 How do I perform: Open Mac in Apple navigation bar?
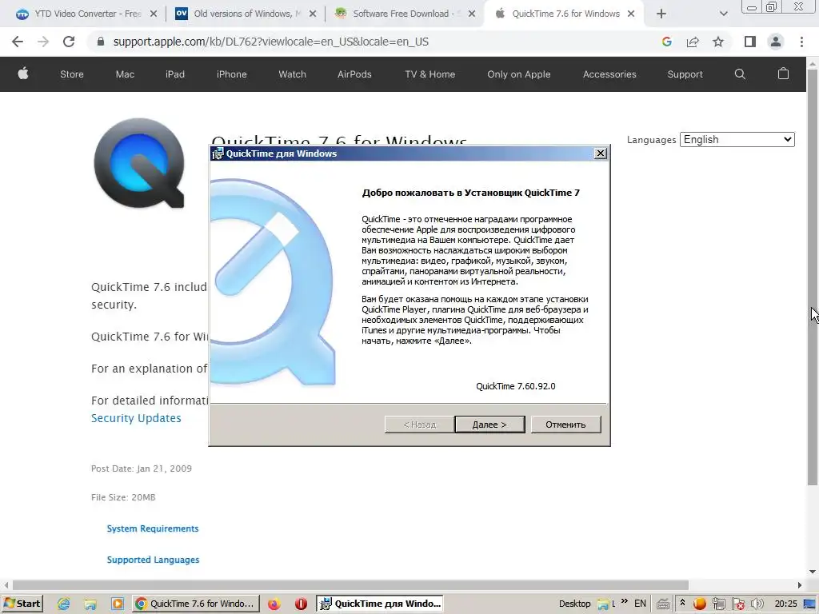pos(125,74)
